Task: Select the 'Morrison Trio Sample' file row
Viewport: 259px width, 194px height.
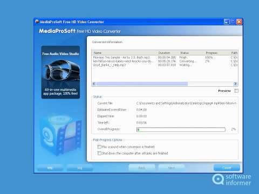Action: pos(165,57)
